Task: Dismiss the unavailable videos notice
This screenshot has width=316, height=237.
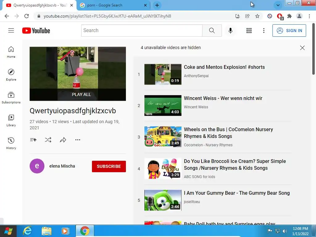Action: [302, 48]
